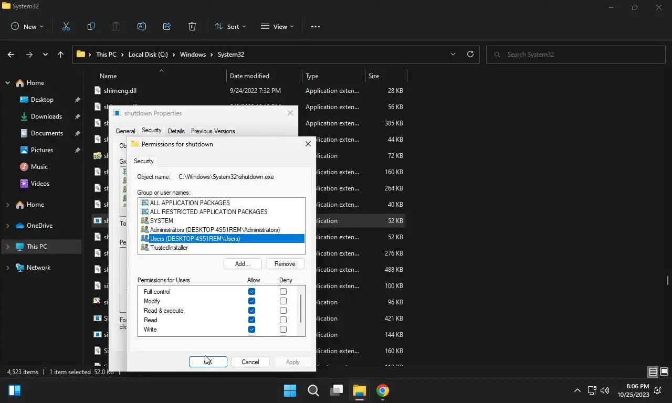
Task: Open the View dropdown menu
Action: [277, 26]
